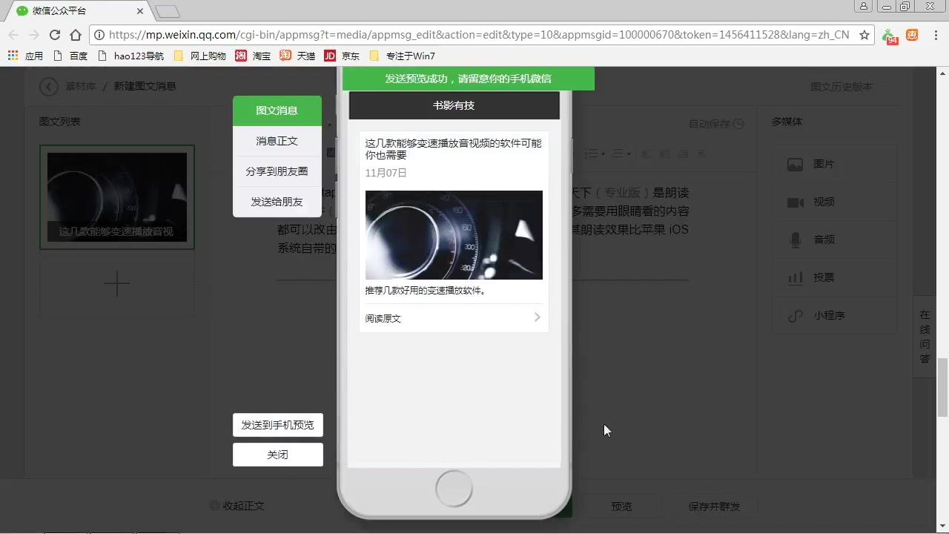Open the 百度 bookmark
This screenshot has height=534, width=949.
(x=70, y=56)
